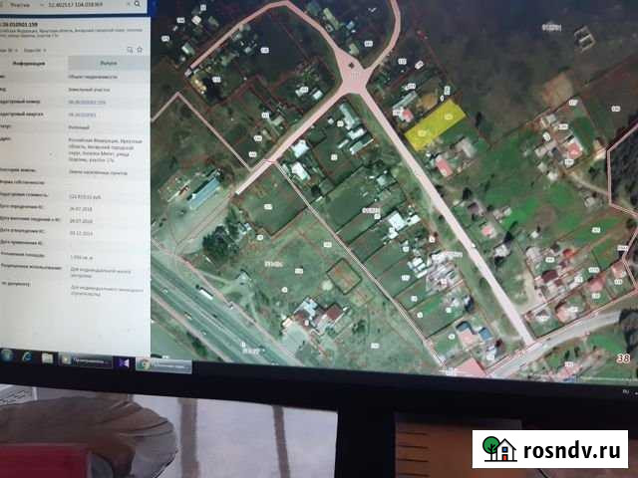Viewport: 638px width, 478px height.
Task: Open the Windows Start menu orb
Action: tap(8, 355)
